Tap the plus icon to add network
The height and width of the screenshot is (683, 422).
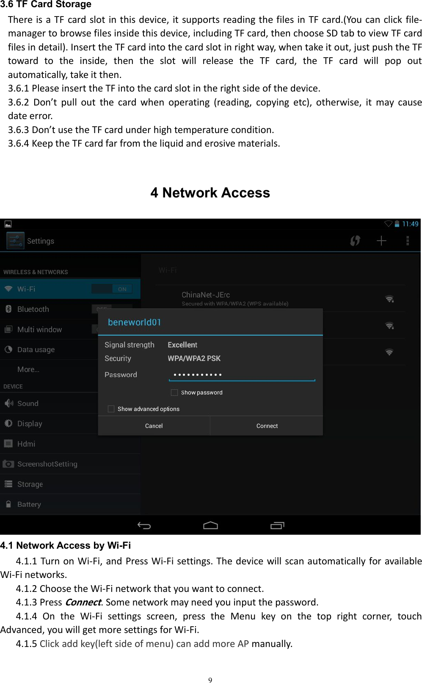pos(381,241)
